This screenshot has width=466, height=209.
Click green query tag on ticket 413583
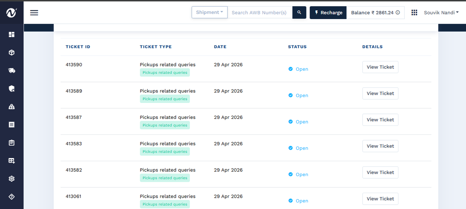point(165,152)
